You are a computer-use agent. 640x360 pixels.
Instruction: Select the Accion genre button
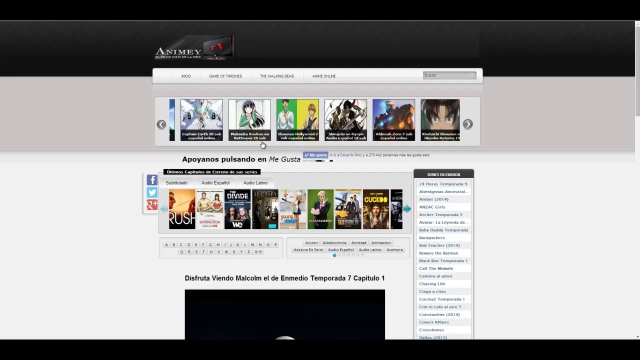click(311, 243)
